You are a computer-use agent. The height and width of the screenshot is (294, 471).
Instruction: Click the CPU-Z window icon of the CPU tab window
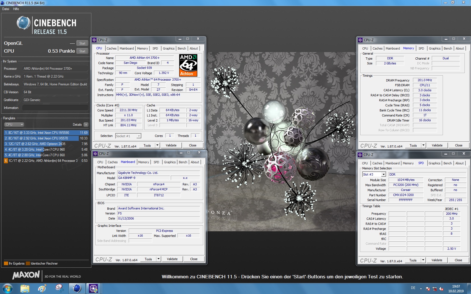click(94, 40)
